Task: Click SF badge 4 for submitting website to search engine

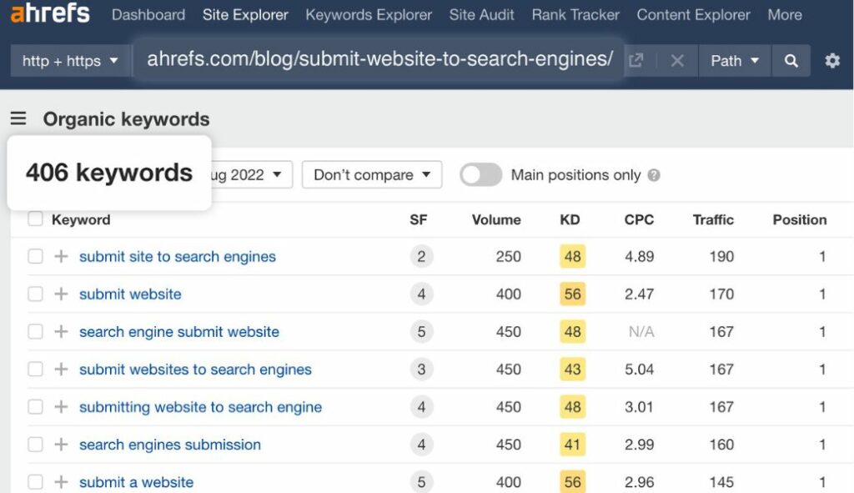Action: pyautogui.click(x=421, y=406)
